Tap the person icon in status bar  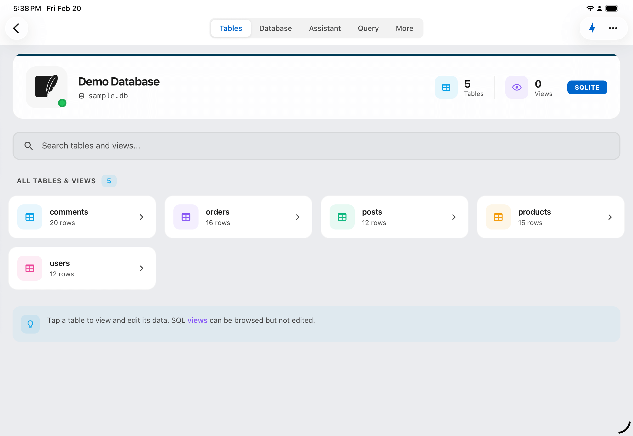click(x=599, y=8)
